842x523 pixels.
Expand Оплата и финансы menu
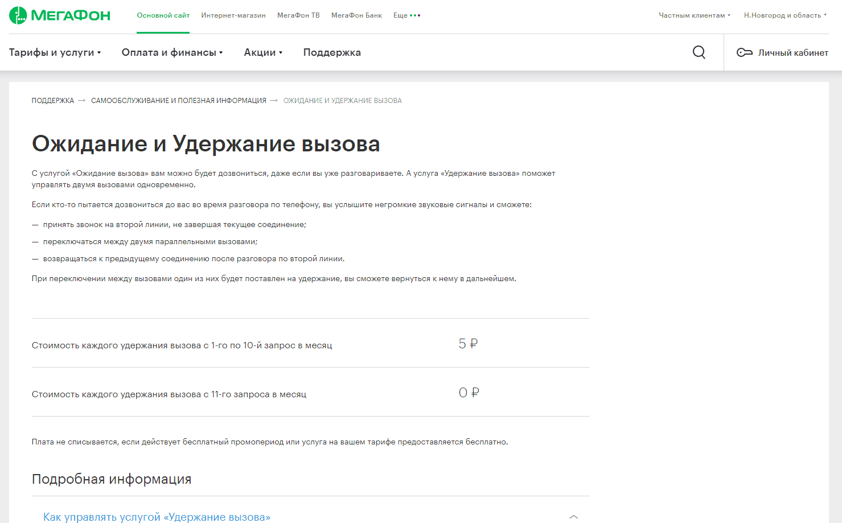[172, 52]
